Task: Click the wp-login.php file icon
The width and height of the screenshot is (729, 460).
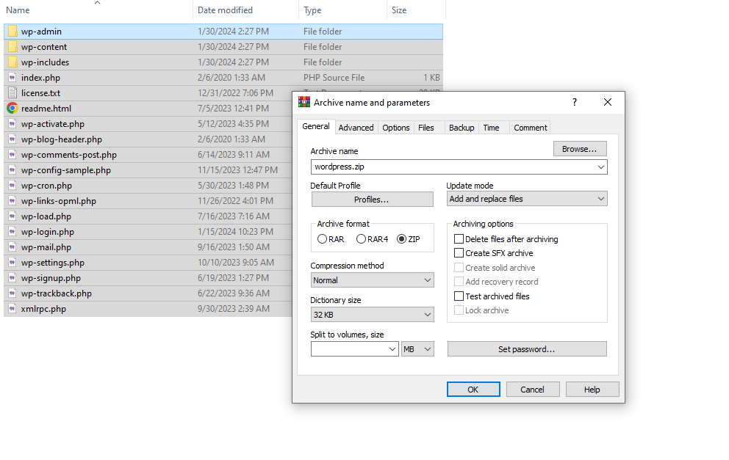Action: coord(12,232)
